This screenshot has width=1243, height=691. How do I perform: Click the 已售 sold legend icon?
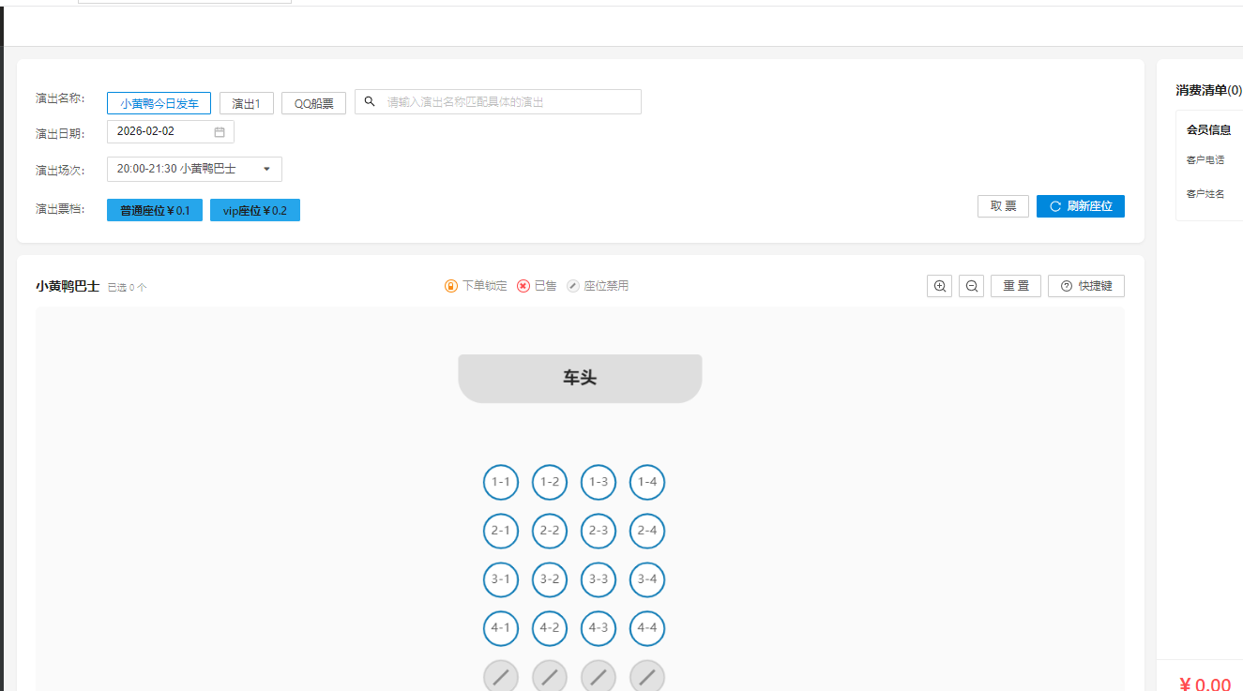pyautogui.click(x=523, y=286)
